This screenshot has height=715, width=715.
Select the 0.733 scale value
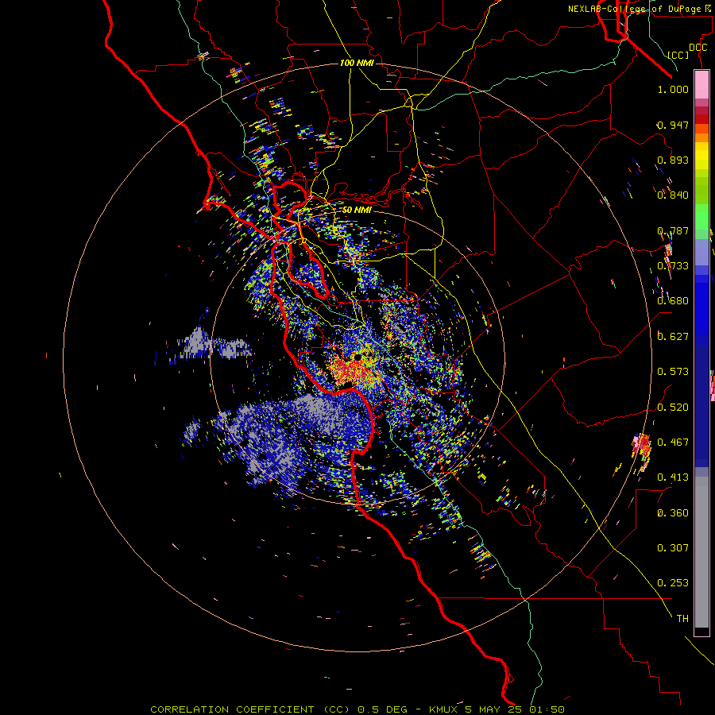[x=673, y=266]
